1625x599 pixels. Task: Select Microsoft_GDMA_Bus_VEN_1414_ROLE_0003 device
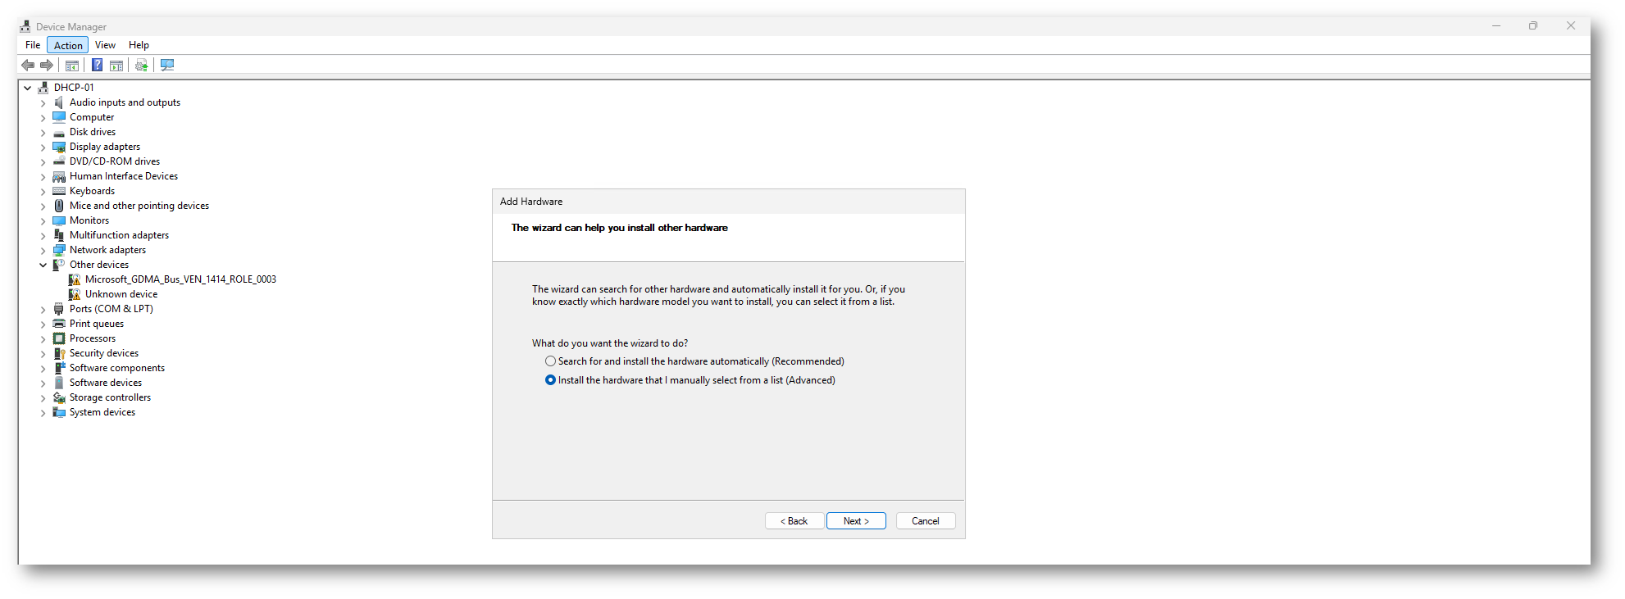pos(180,279)
